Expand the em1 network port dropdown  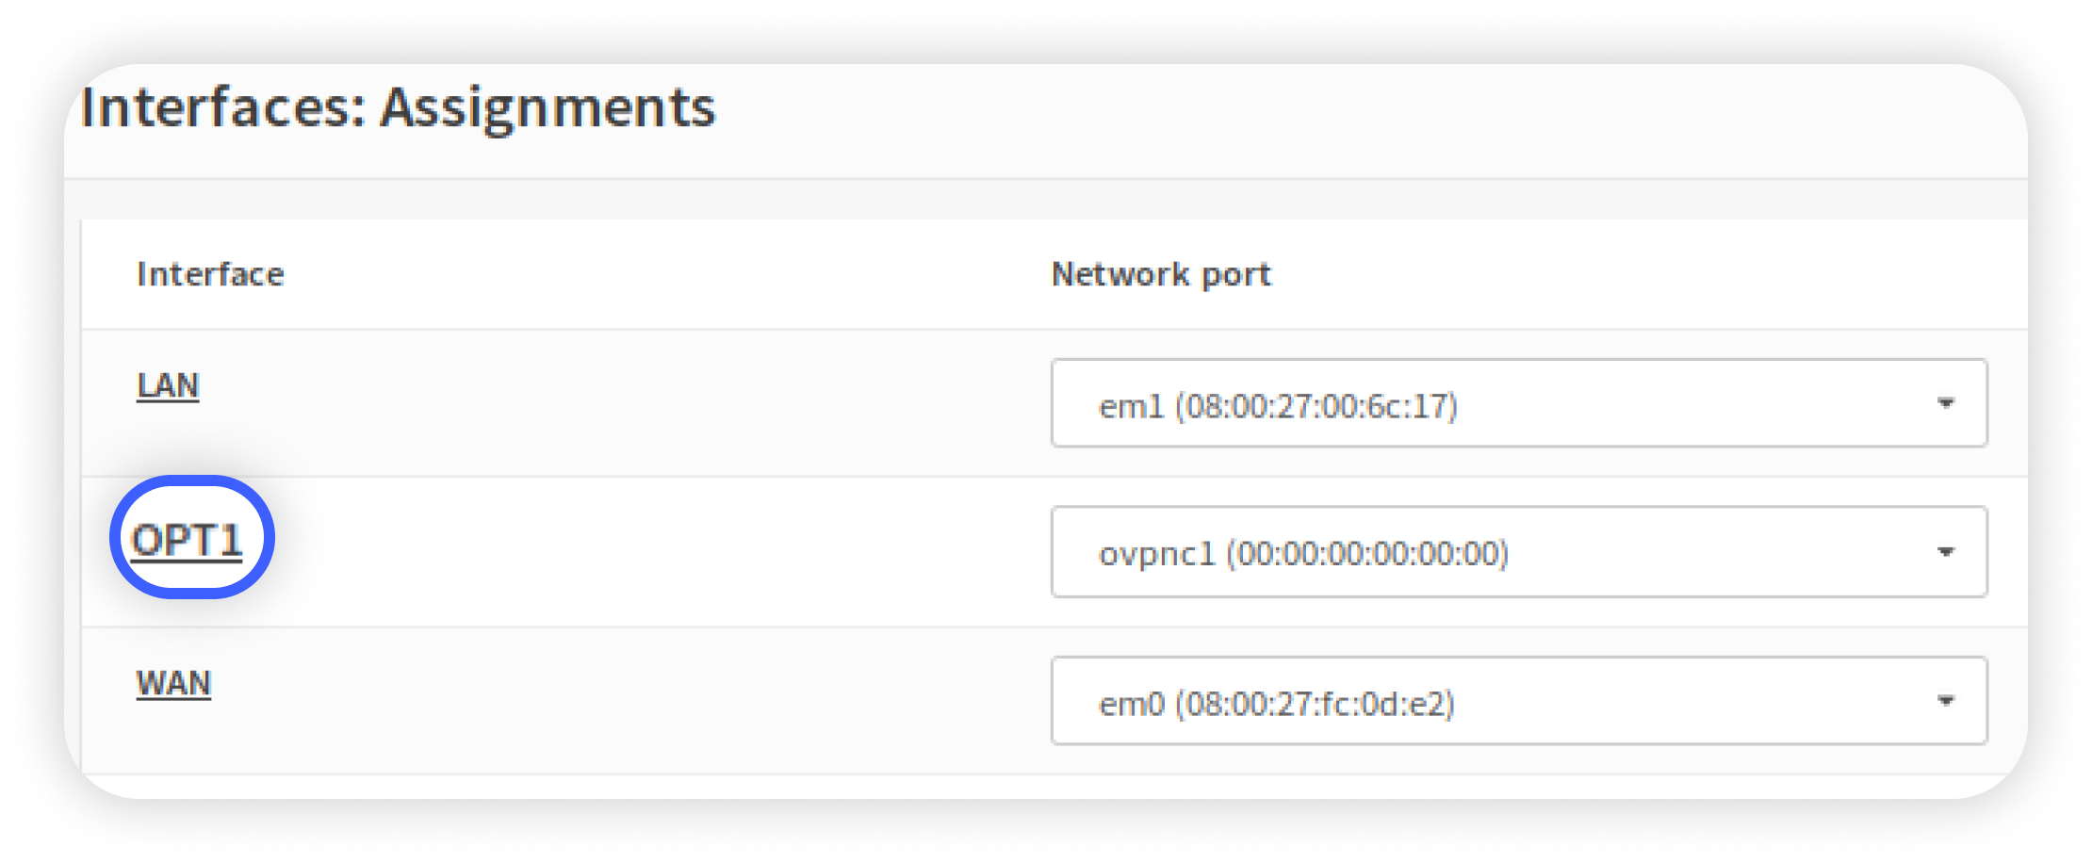1518,403
